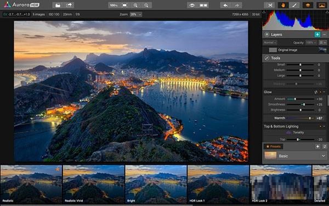Collapse the Tools panel header
Viewport: 329px width, 206px height.
tap(296, 58)
